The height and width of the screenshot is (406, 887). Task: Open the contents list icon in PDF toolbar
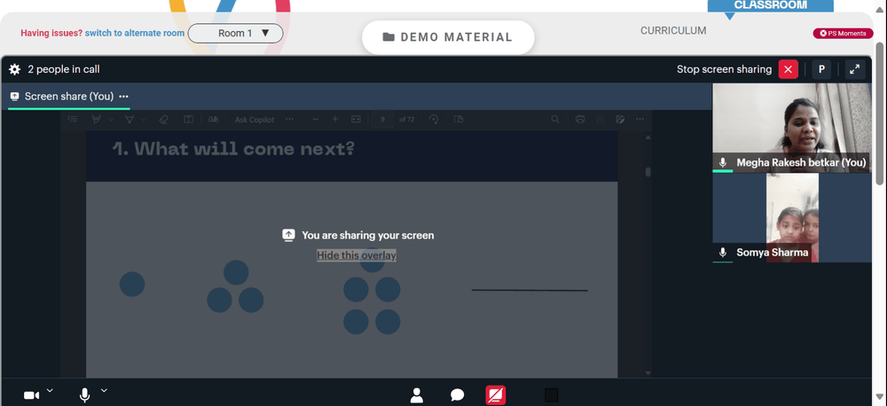[x=73, y=119]
